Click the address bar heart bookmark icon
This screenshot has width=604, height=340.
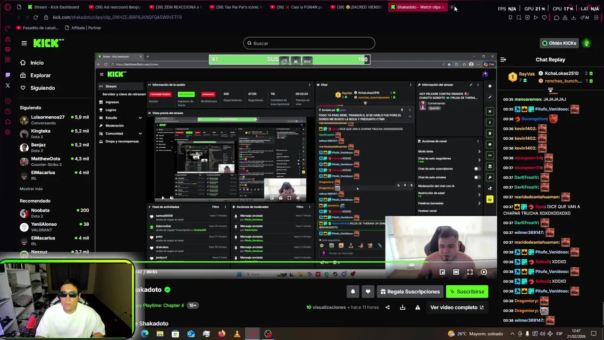pyautogui.click(x=544, y=17)
